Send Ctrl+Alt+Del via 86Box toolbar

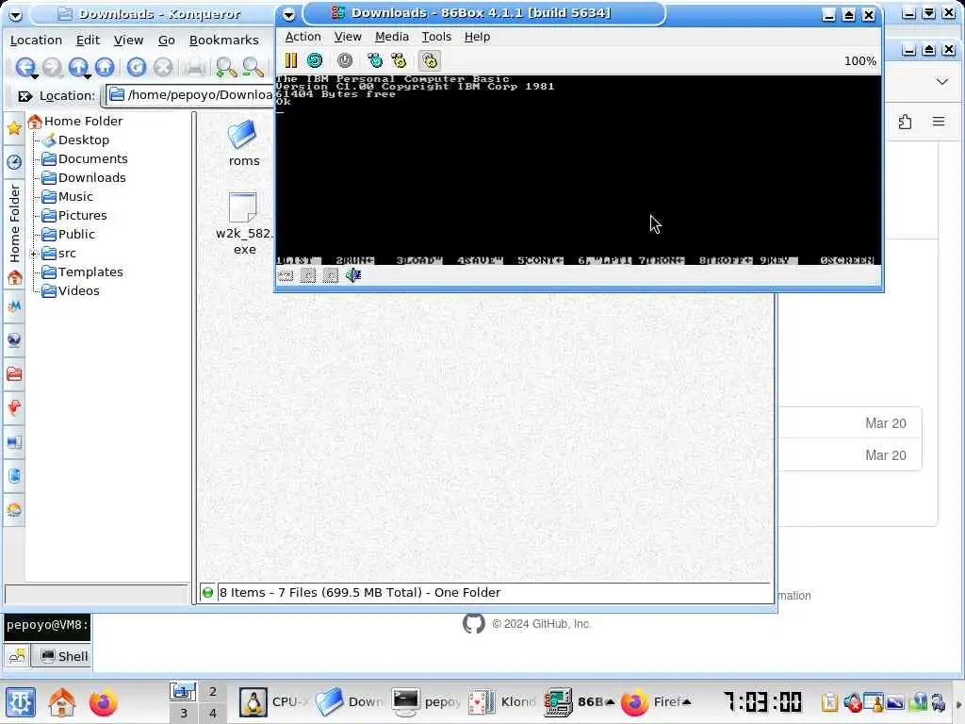[x=374, y=60]
